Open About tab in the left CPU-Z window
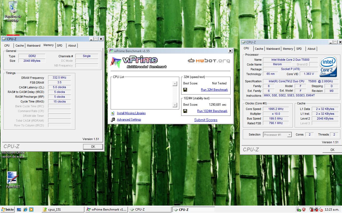Viewport: 342px width, 213px height. point(72,46)
